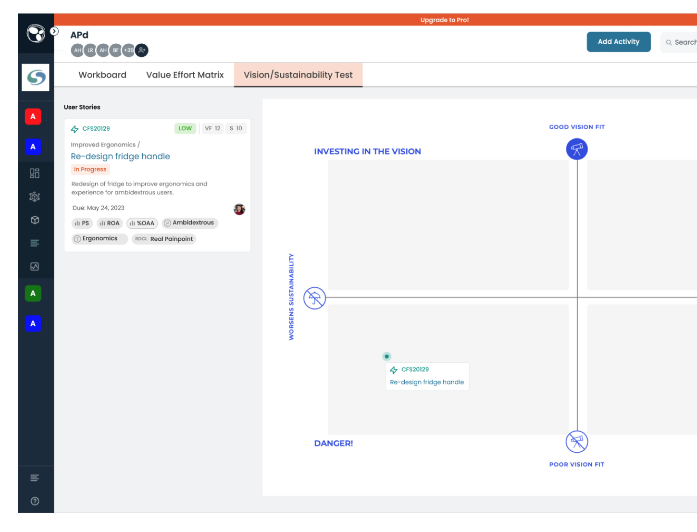
Task: Click the Poor Vision Fit crossed telescope icon
Action: pos(577,442)
